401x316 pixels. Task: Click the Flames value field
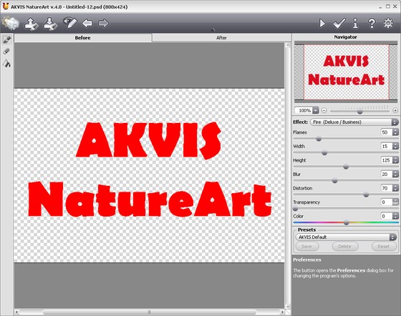click(387, 132)
